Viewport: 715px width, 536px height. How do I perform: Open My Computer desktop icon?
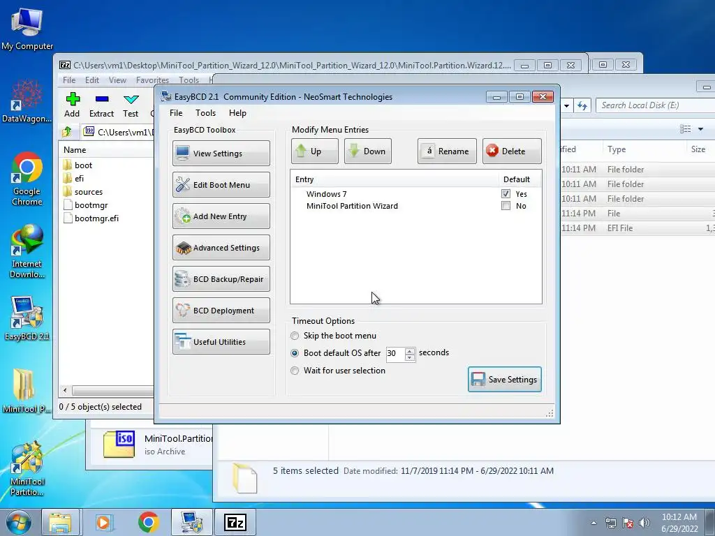point(27,28)
